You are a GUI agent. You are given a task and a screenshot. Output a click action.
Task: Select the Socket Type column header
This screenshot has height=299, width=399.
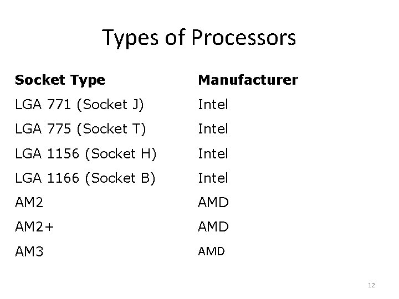(x=60, y=80)
